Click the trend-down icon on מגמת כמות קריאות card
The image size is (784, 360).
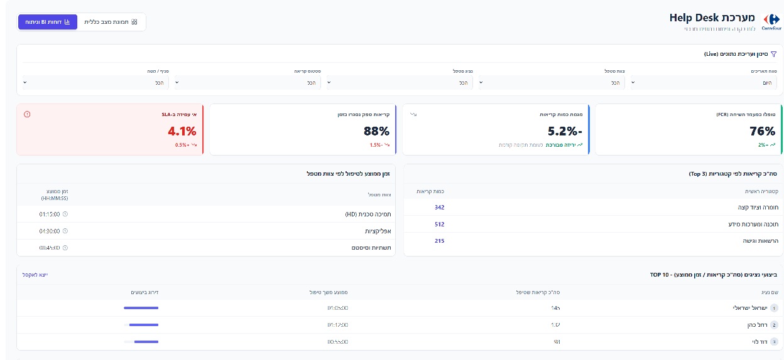click(413, 114)
